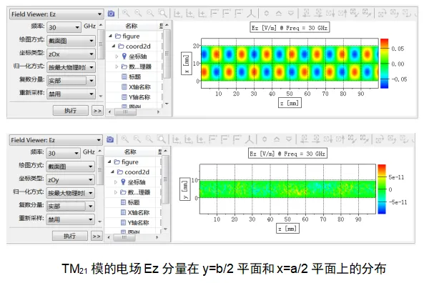
Task: Click the up-down double arrow icon in the zOy toolbar
Action: (265, 139)
